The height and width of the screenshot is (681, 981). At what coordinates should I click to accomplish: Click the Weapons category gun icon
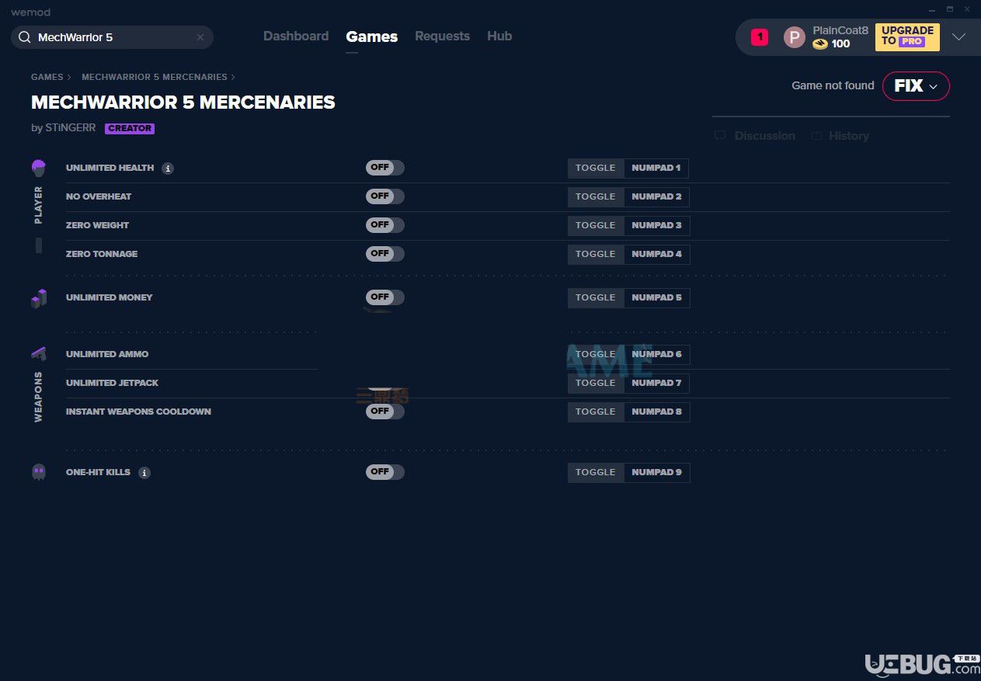pos(39,353)
